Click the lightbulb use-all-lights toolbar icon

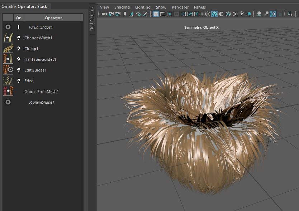pyautogui.click(x=242, y=14)
